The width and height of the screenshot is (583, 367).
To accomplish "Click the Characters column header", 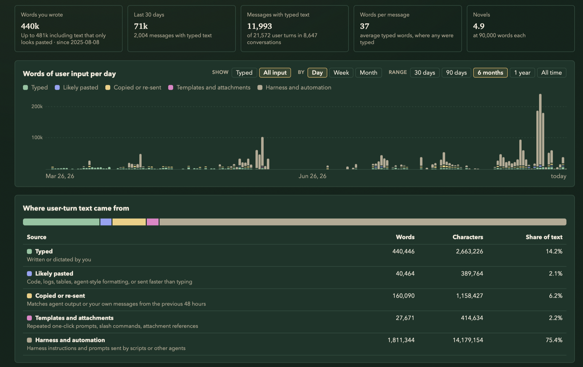I will point(468,237).
